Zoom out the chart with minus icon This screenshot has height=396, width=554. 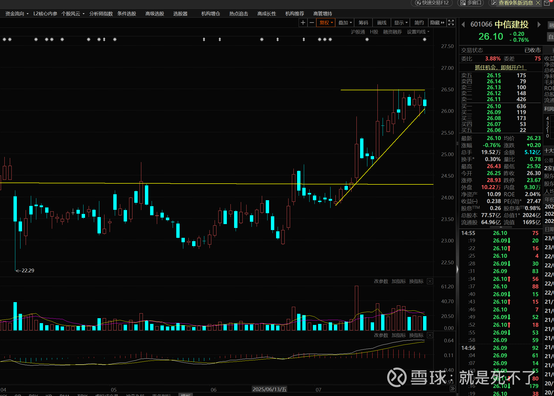312,23
